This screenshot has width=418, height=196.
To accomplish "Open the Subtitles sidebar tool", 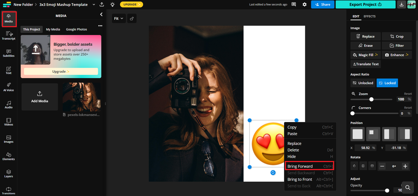I will click(8, 53).
